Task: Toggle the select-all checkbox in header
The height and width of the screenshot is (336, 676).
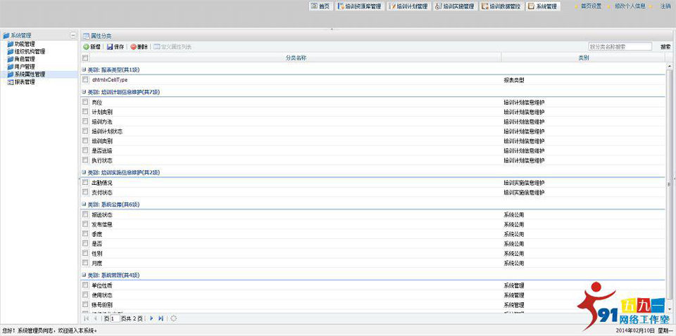Action: pyautogui.click(x=85, y=58)
